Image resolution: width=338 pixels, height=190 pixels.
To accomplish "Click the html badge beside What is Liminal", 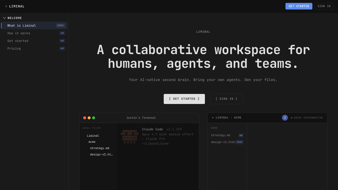I will tap(61, 26).
